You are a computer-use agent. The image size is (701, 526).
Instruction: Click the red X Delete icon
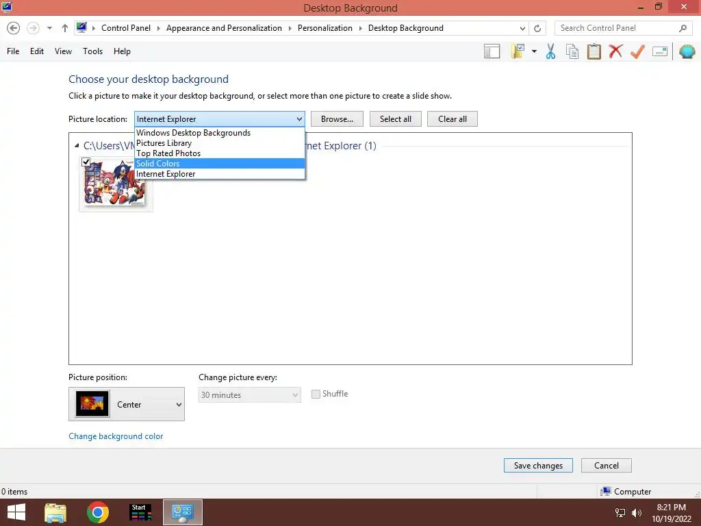click(615, 51)
